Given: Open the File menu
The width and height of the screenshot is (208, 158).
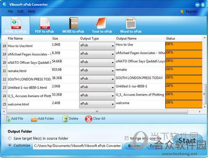Looking at the screenshot, I should pos(10,11).
